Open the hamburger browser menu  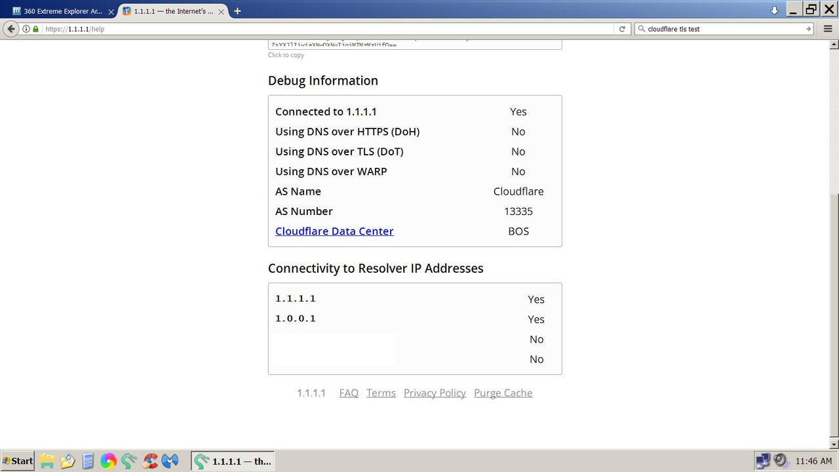827,29
